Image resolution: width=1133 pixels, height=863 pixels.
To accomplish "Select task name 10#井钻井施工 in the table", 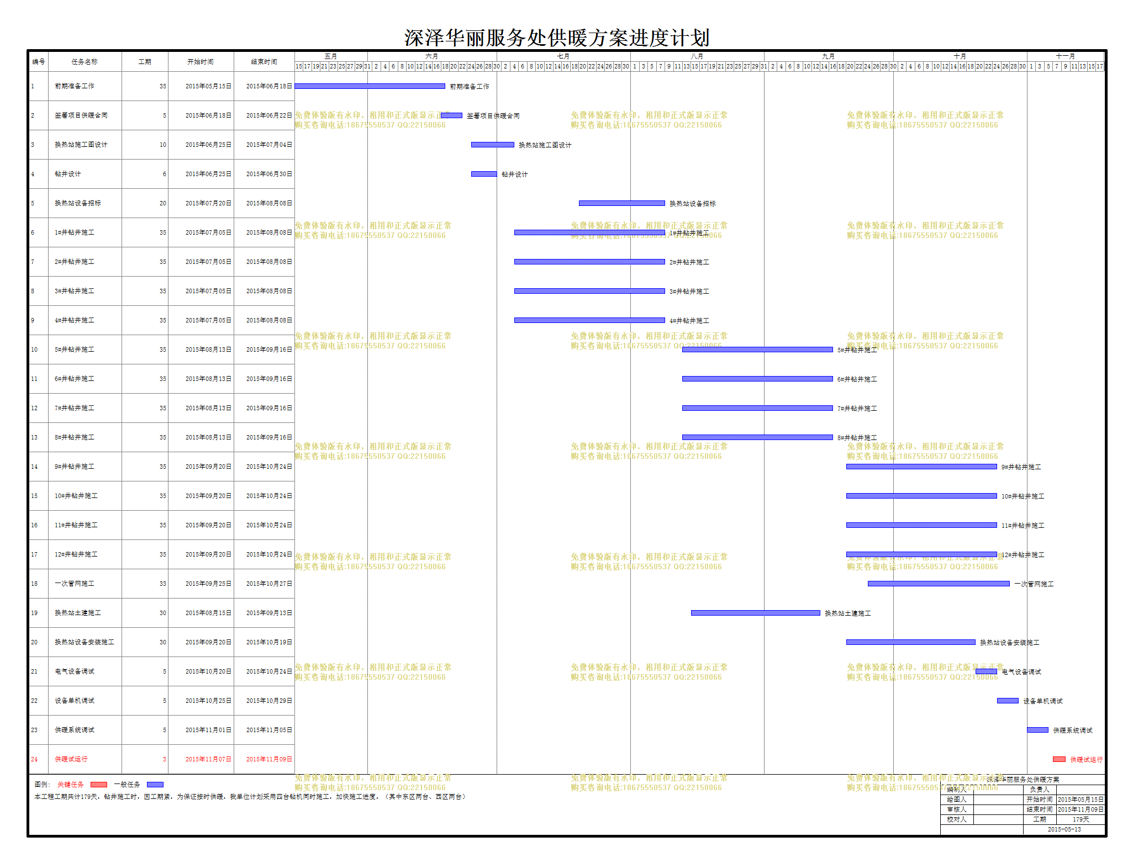I will tap(76, 496).
